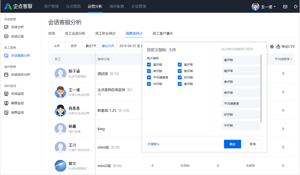Select 平均满意度 draggable order block
The width and height of the screenshot is (300, 175).
click(241, 104)
